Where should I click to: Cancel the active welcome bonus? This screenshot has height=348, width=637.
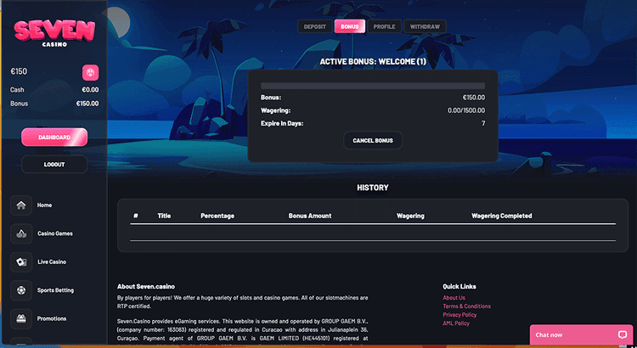point(373,141)
